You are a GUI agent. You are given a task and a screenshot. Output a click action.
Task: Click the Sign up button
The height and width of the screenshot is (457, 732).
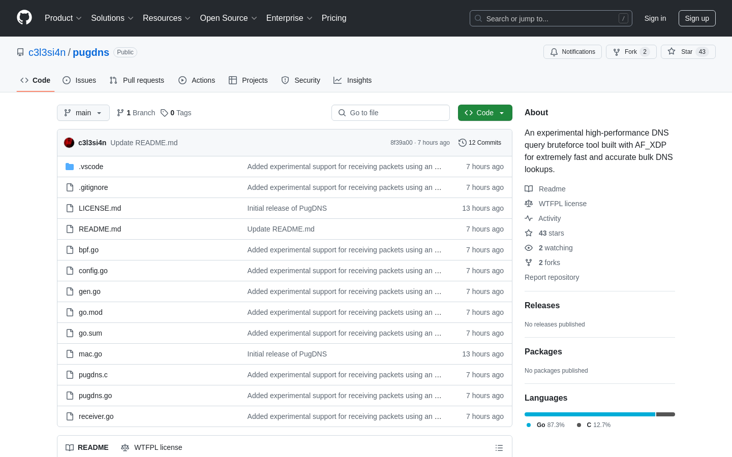pos(697,18)
